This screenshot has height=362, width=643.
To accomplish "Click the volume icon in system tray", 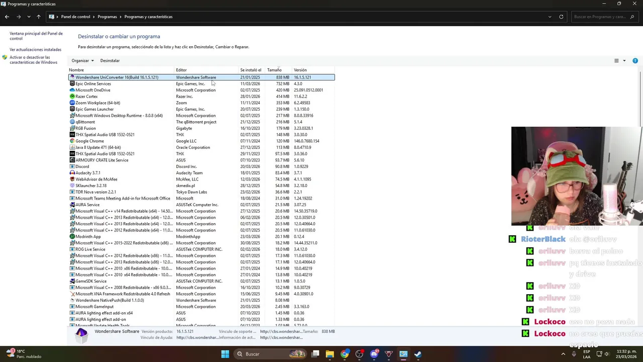I will point(607,354).
